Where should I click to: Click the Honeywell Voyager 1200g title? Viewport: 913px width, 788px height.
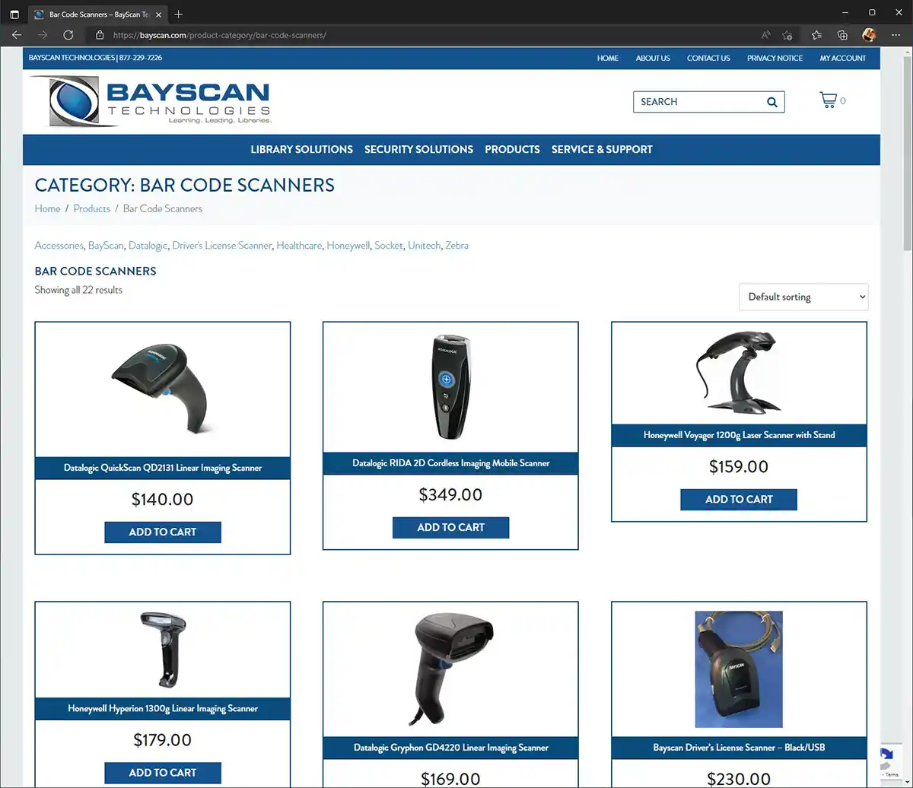point(739,435)
